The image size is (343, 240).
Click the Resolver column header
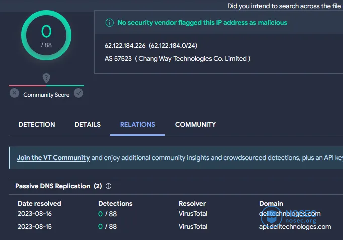[192, 204]
